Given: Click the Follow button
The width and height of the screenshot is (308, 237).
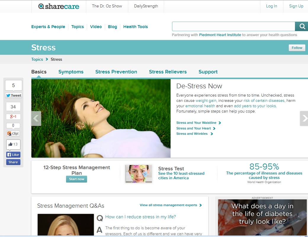Looking at the screenshot, I should point(297,48).
